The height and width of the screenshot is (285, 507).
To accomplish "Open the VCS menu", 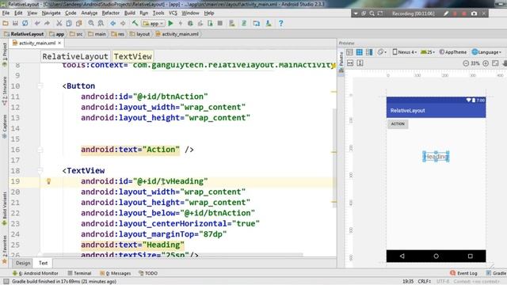I will tap(173, 13).
